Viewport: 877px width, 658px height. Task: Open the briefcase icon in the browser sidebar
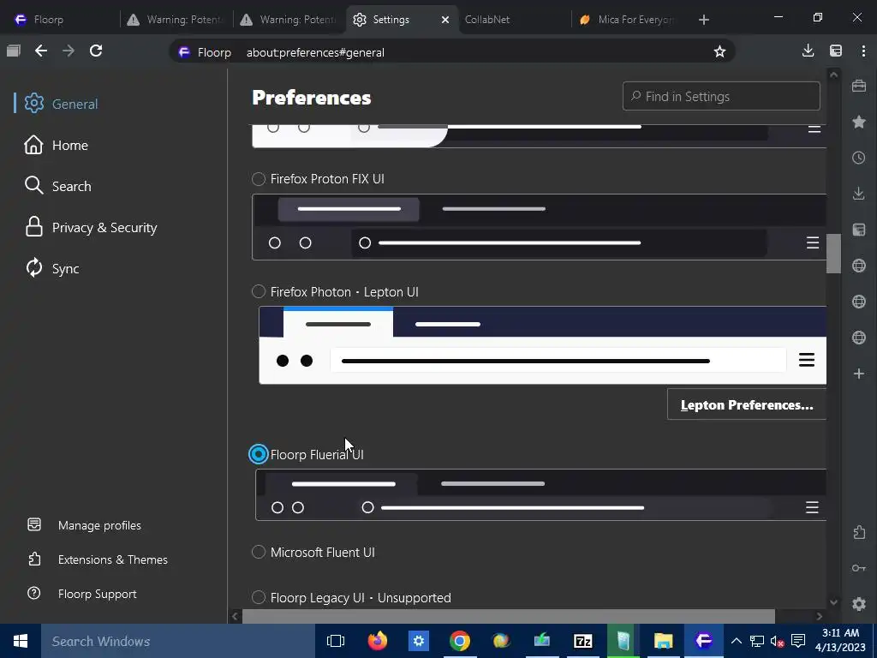tap(858, 86)
